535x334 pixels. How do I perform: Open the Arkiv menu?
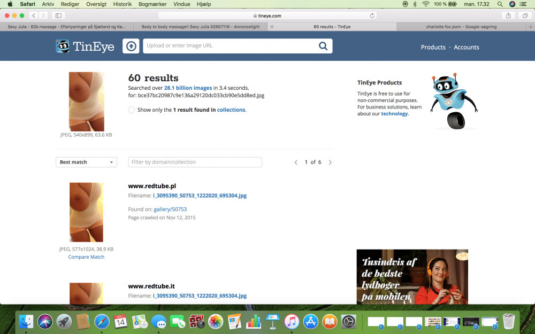(x=48, y=4)
